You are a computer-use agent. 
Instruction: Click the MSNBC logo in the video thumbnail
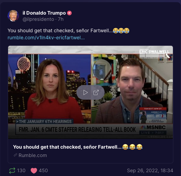153,127
